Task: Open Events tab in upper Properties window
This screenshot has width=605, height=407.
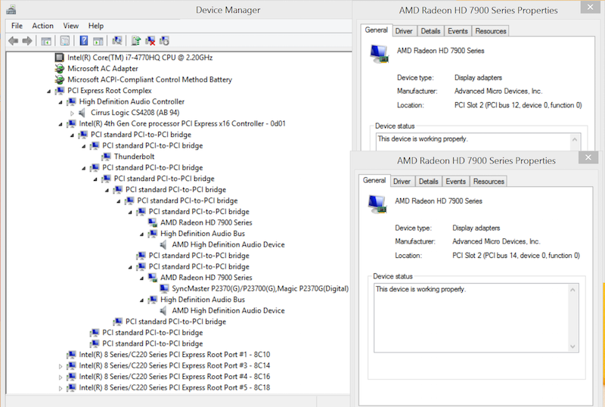Action: pos(458,31)
